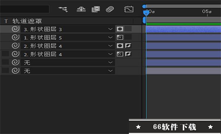The image size is (221, 134).
Task: Click the 05s marker on time ruler
Action: [x=207, y=11]
